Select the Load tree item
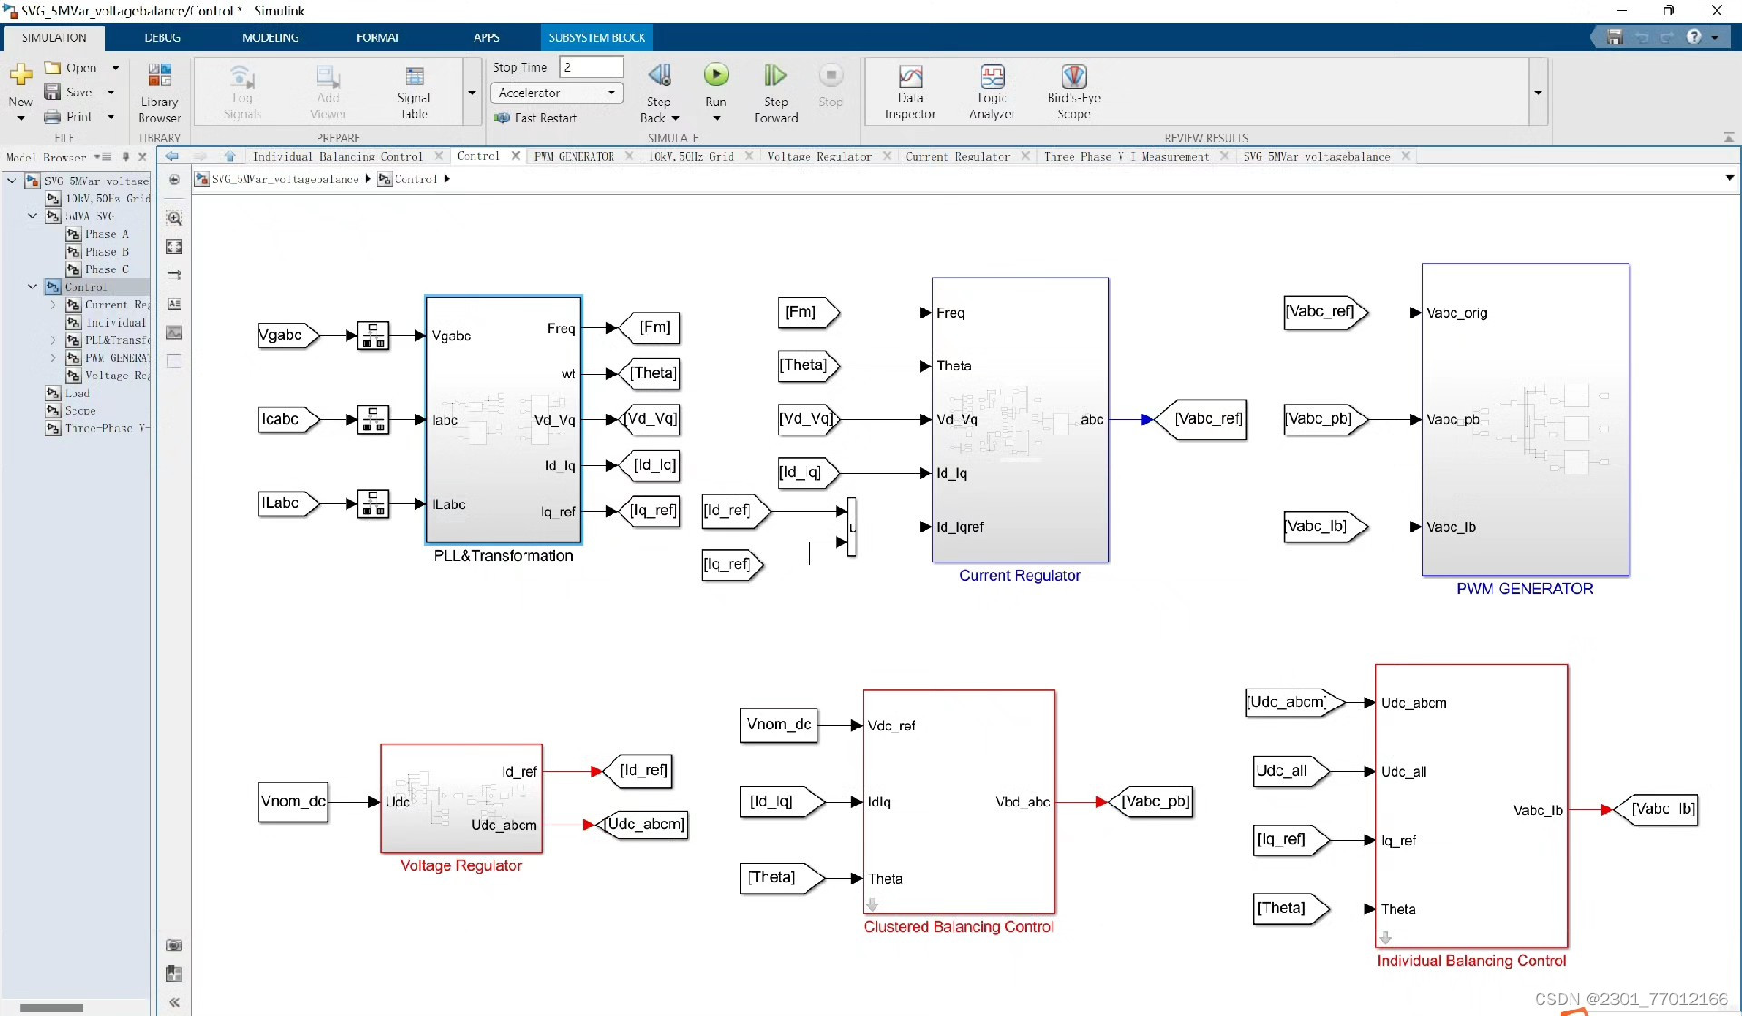Viewport: 1742px width, 1016px height. 69,393
